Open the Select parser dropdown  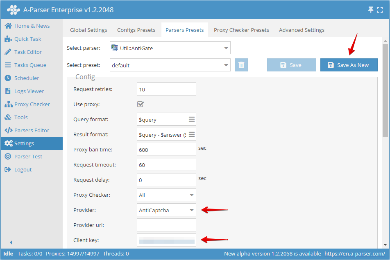[170, 48]
